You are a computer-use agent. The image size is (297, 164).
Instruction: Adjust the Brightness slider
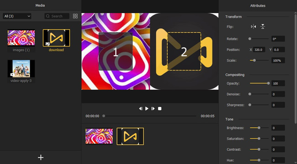(x=259, y=128)
